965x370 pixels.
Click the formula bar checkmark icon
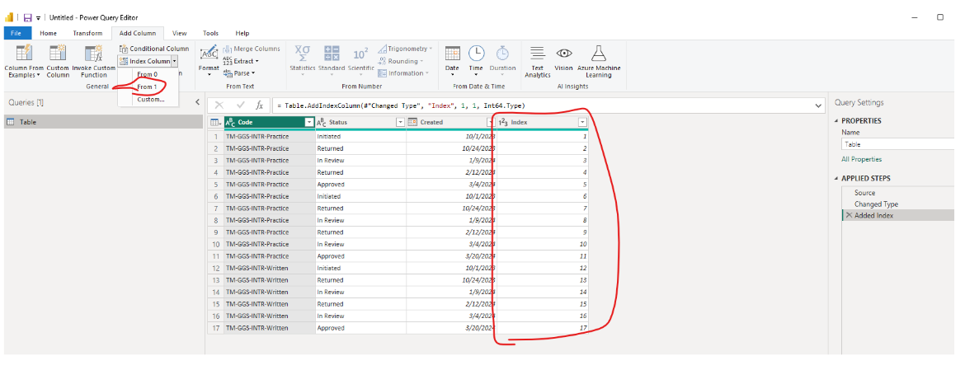(x=241, y=105)
